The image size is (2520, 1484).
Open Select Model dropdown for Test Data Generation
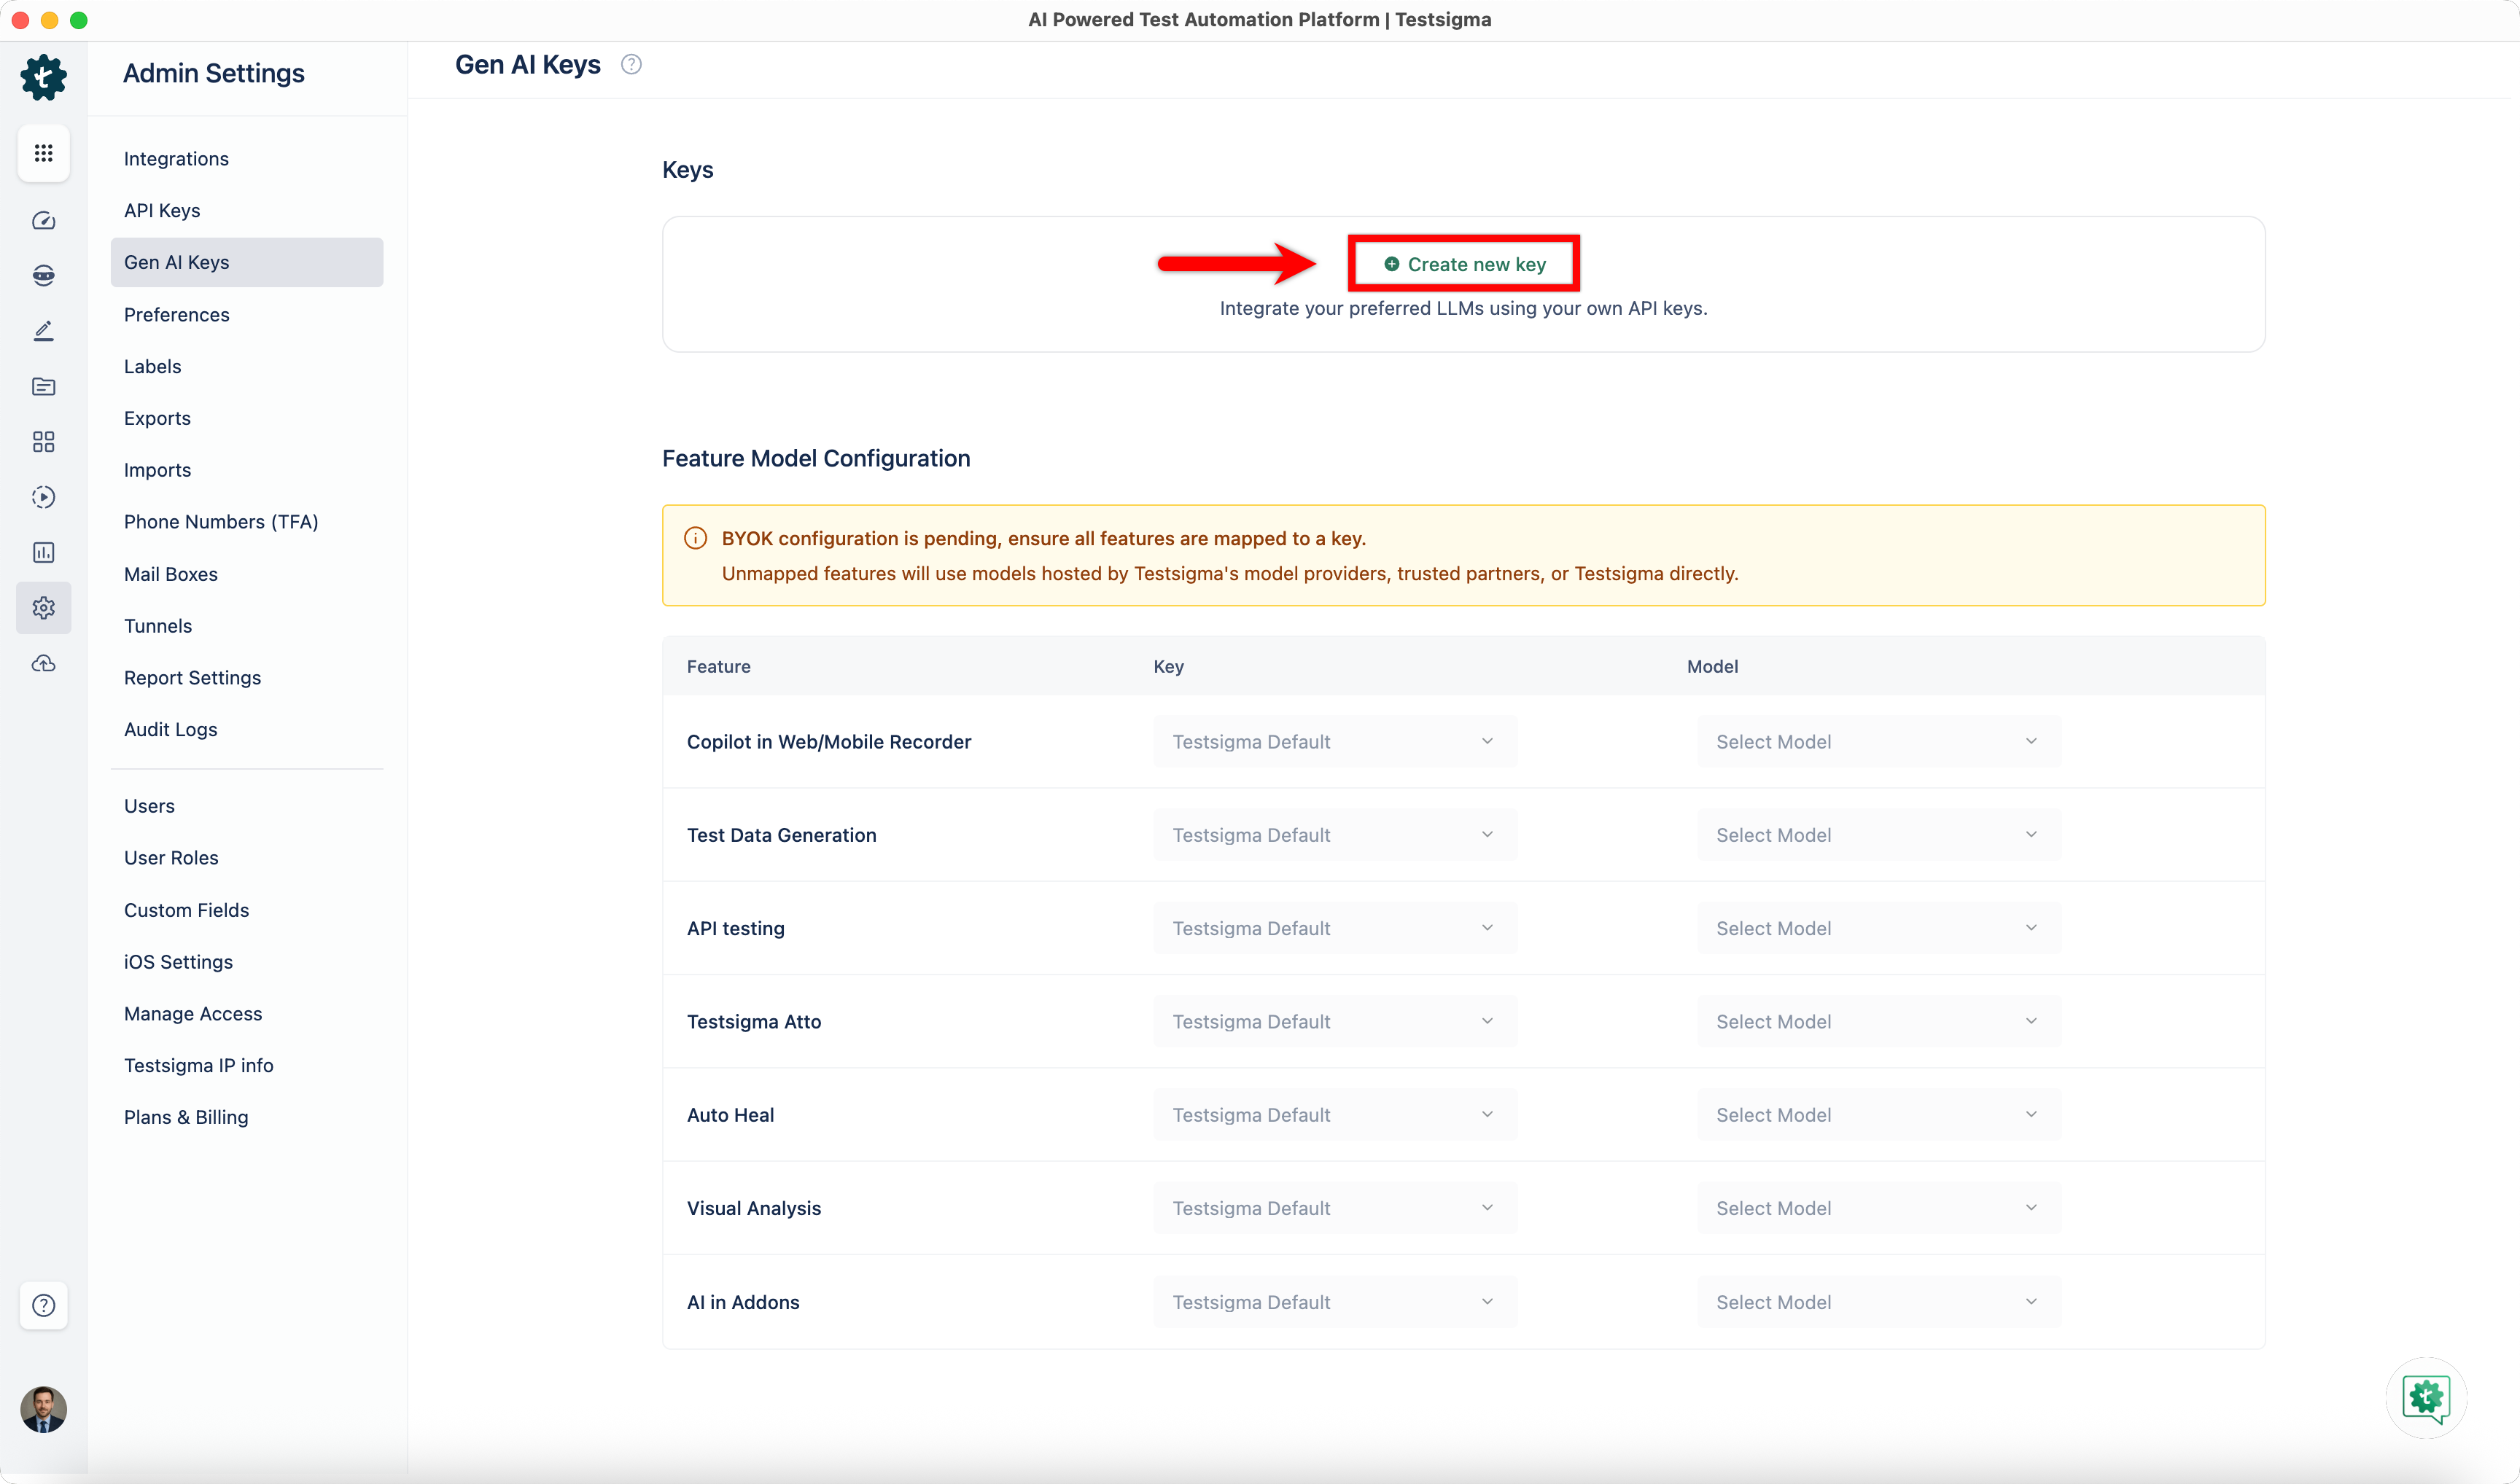1877,835
